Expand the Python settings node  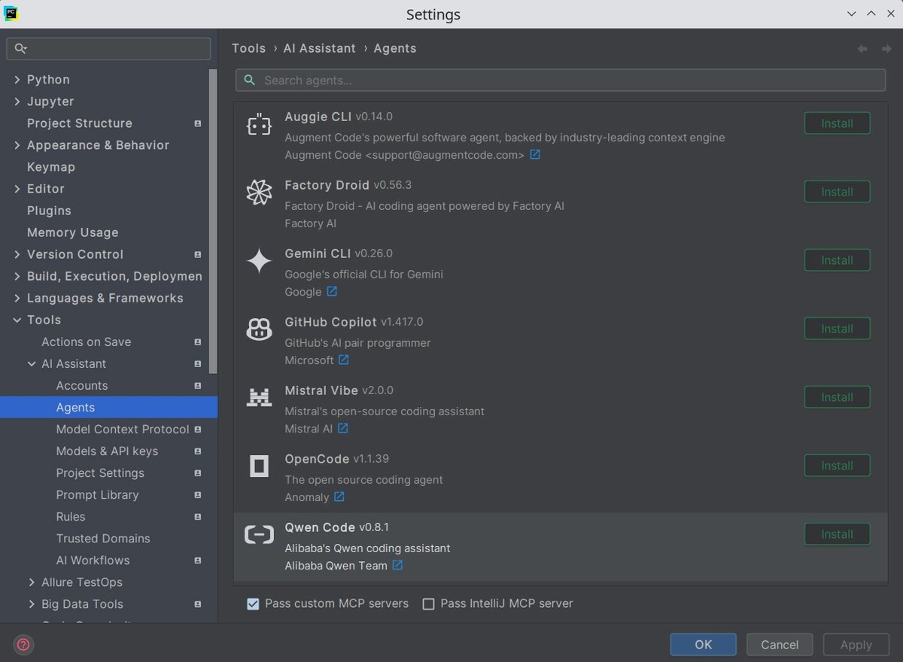pos(17,80)
